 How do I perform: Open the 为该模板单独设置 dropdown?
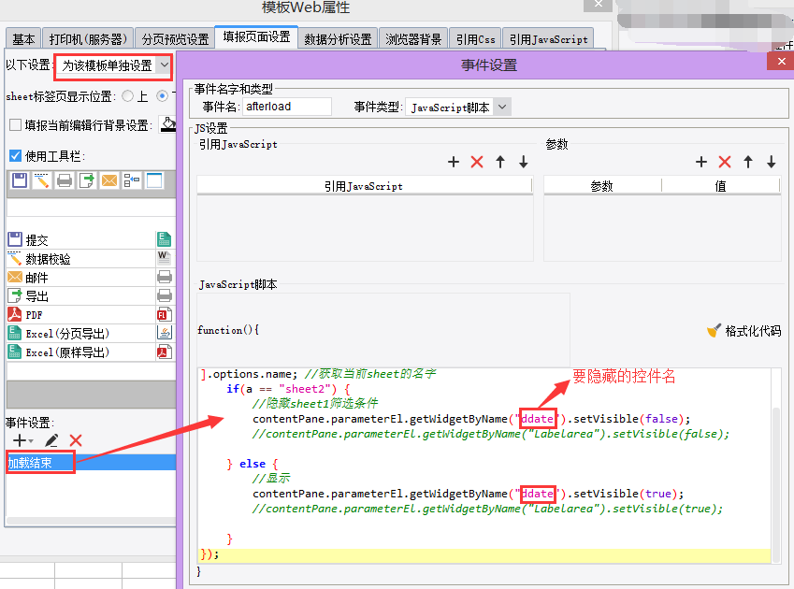164,65
